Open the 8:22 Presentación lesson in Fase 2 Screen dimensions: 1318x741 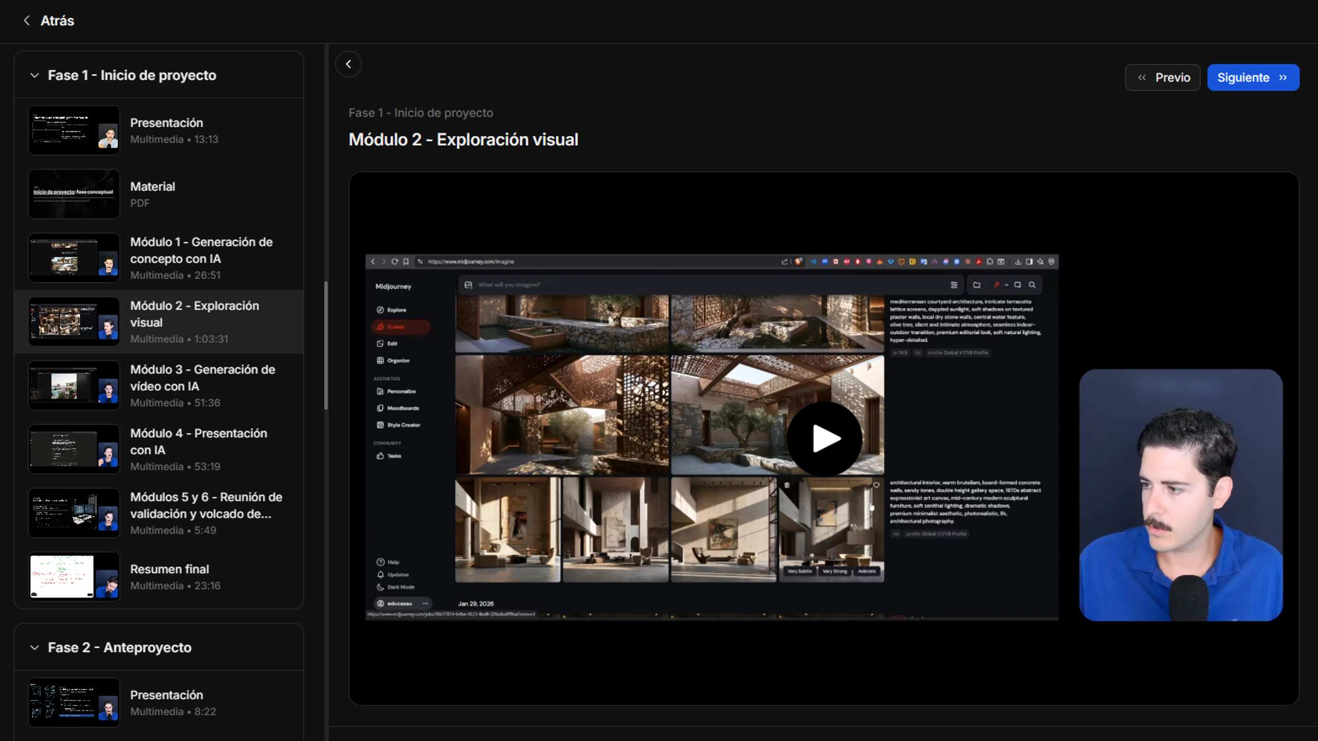click(x=159, y=703)
